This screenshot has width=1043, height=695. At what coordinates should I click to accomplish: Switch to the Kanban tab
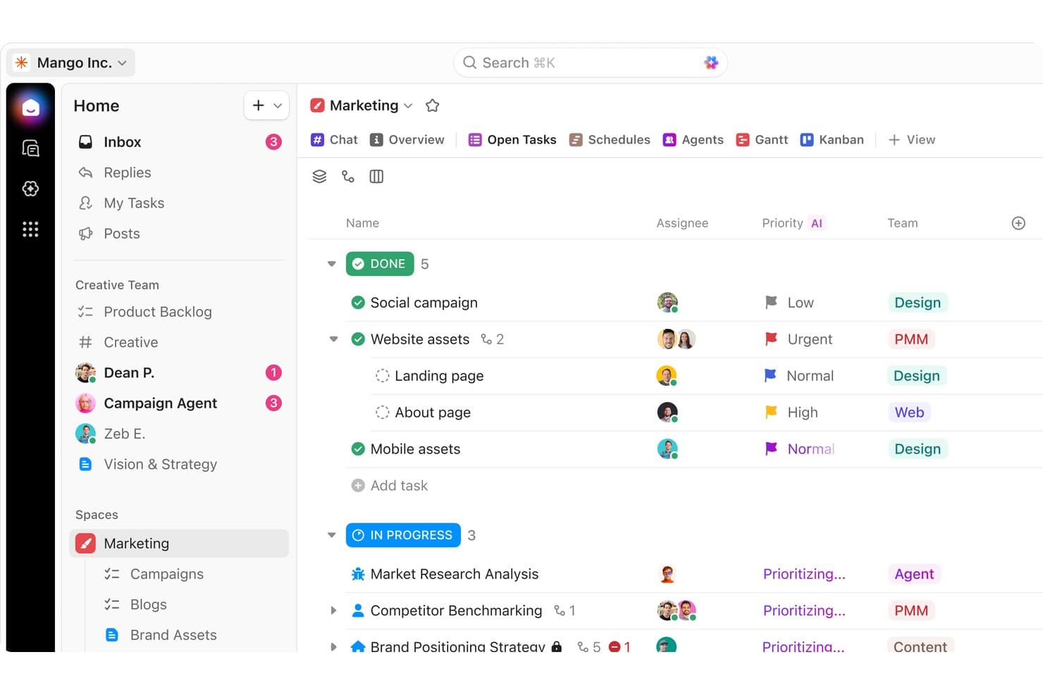pos(832,139)
